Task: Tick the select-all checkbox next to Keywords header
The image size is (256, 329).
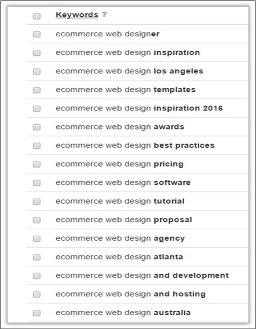Action: 37,16
